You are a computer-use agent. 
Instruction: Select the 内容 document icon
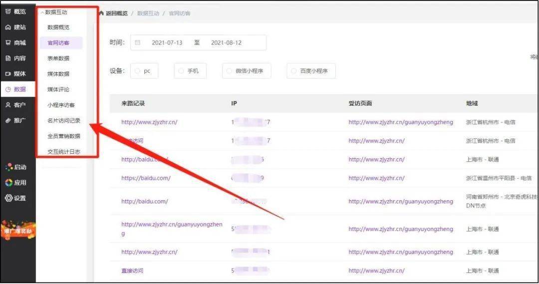coord(8,58)
